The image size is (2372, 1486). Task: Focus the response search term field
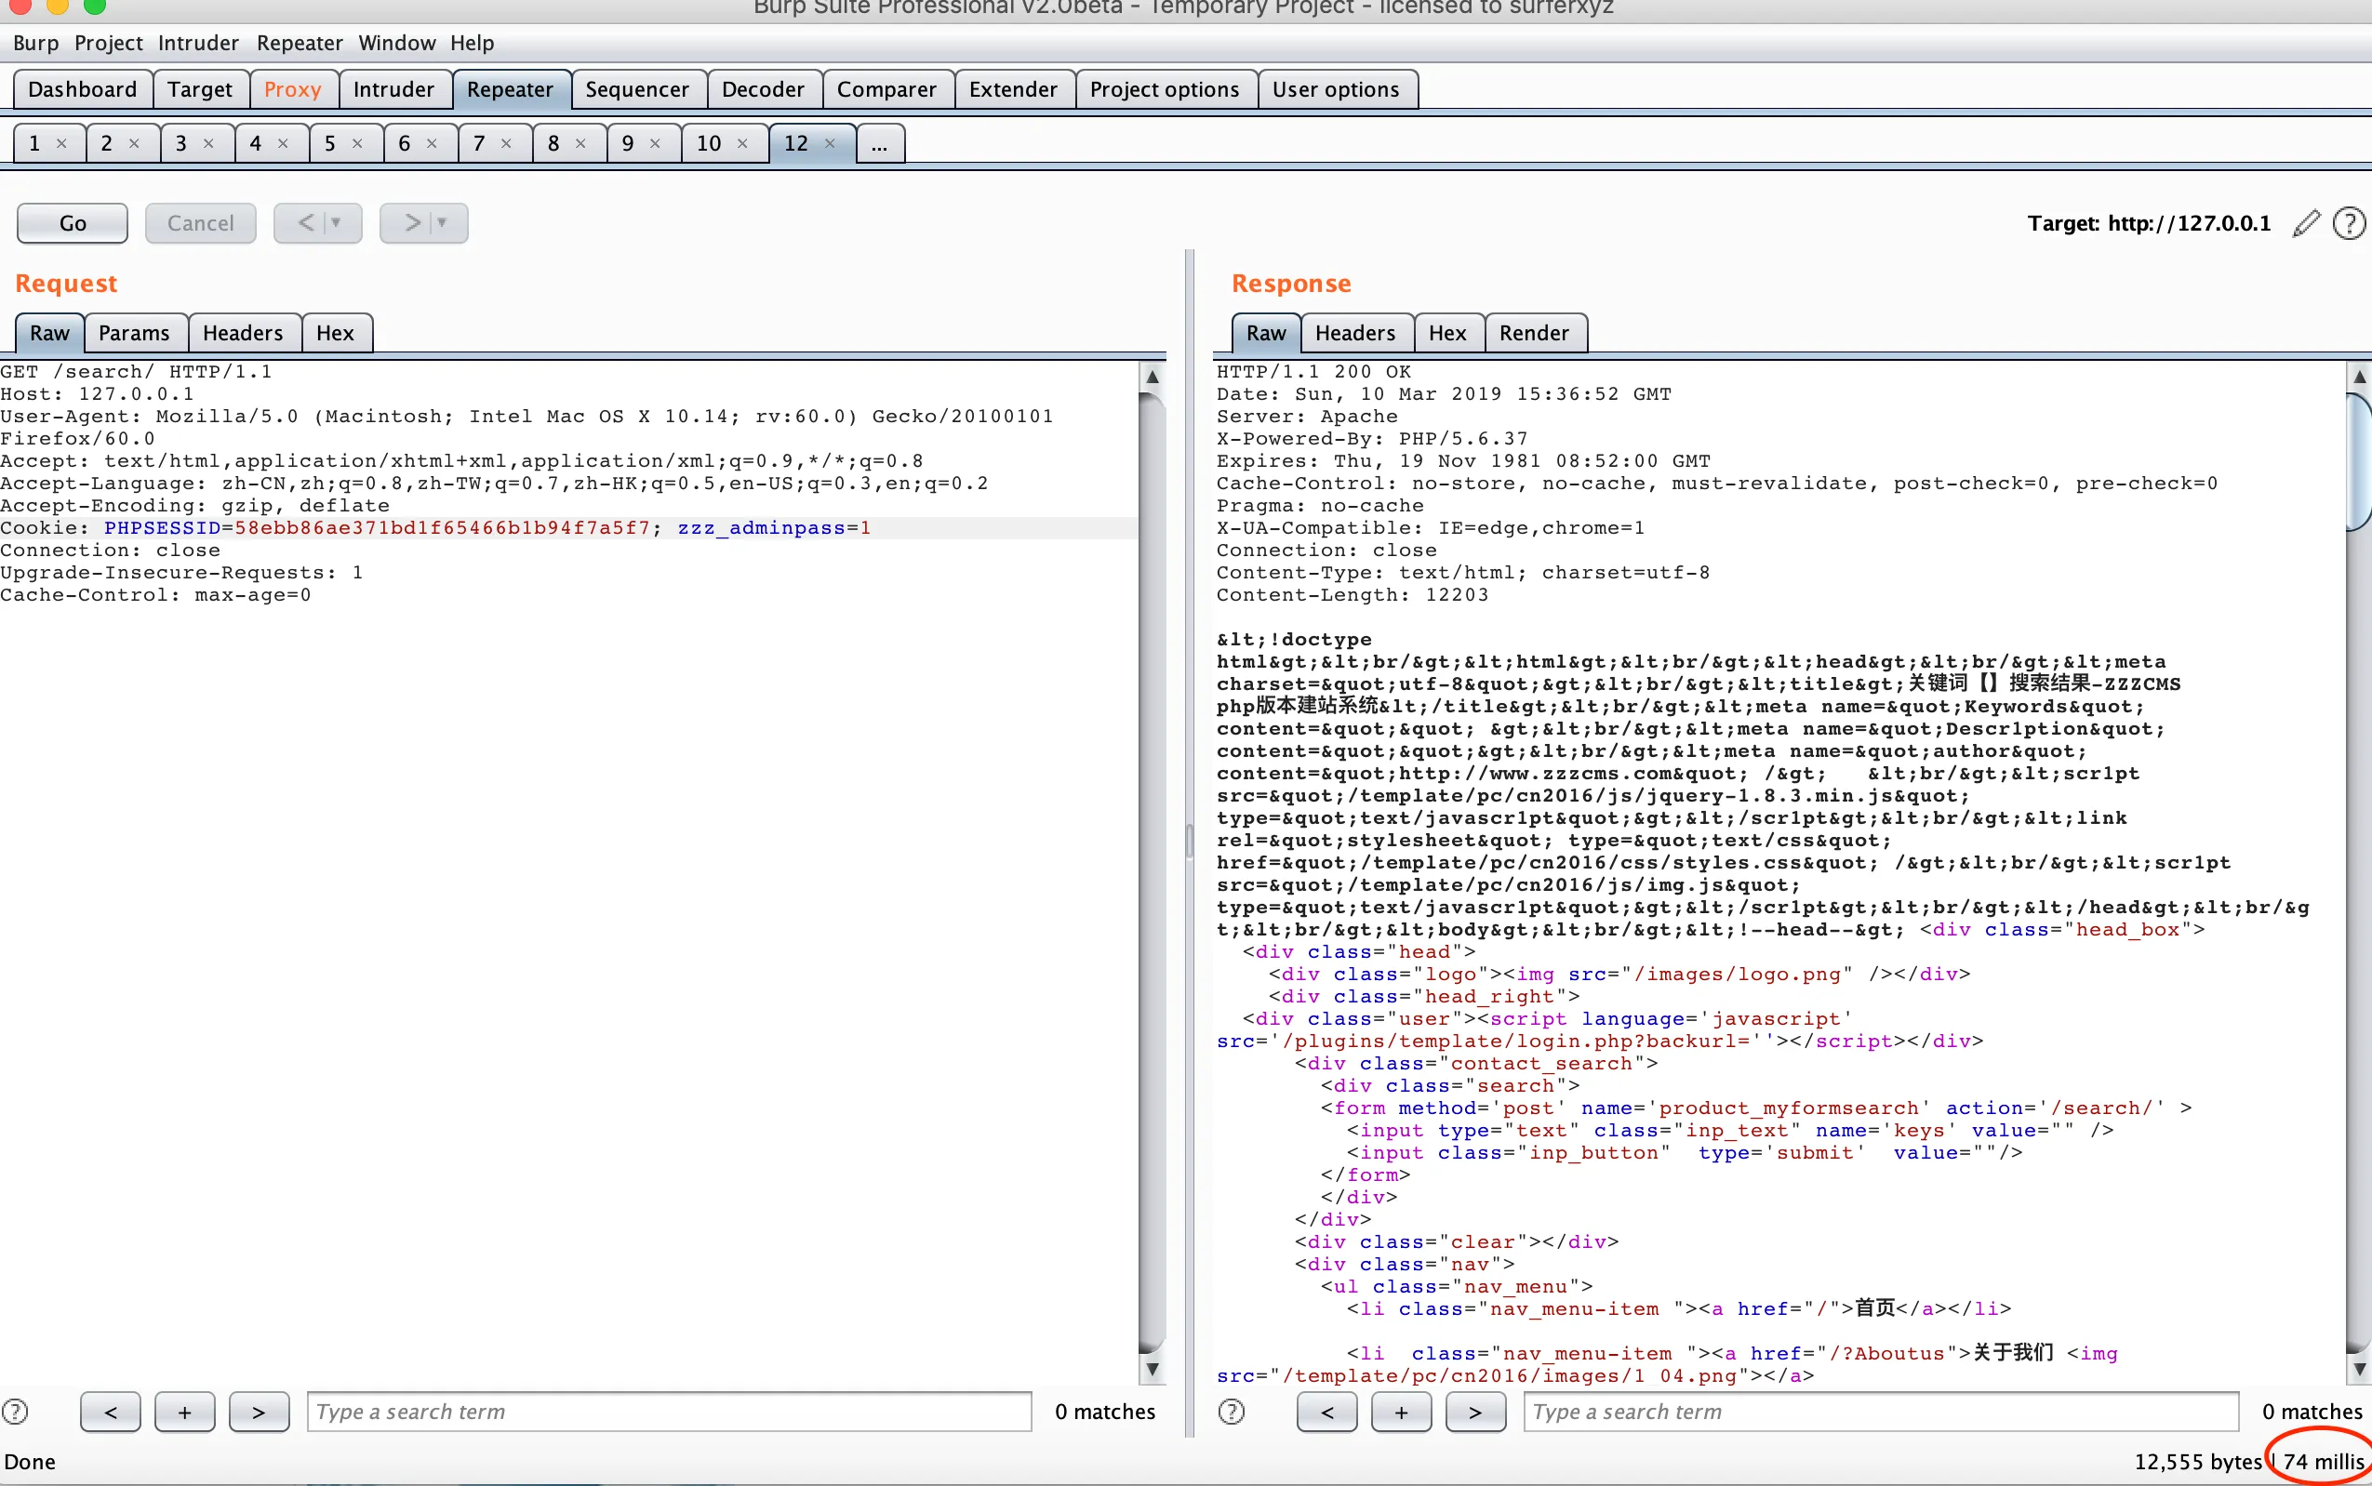coord(1880,1412)
